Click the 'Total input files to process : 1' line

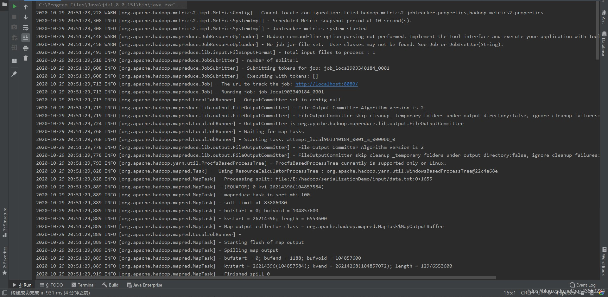[x=206, y=52]
